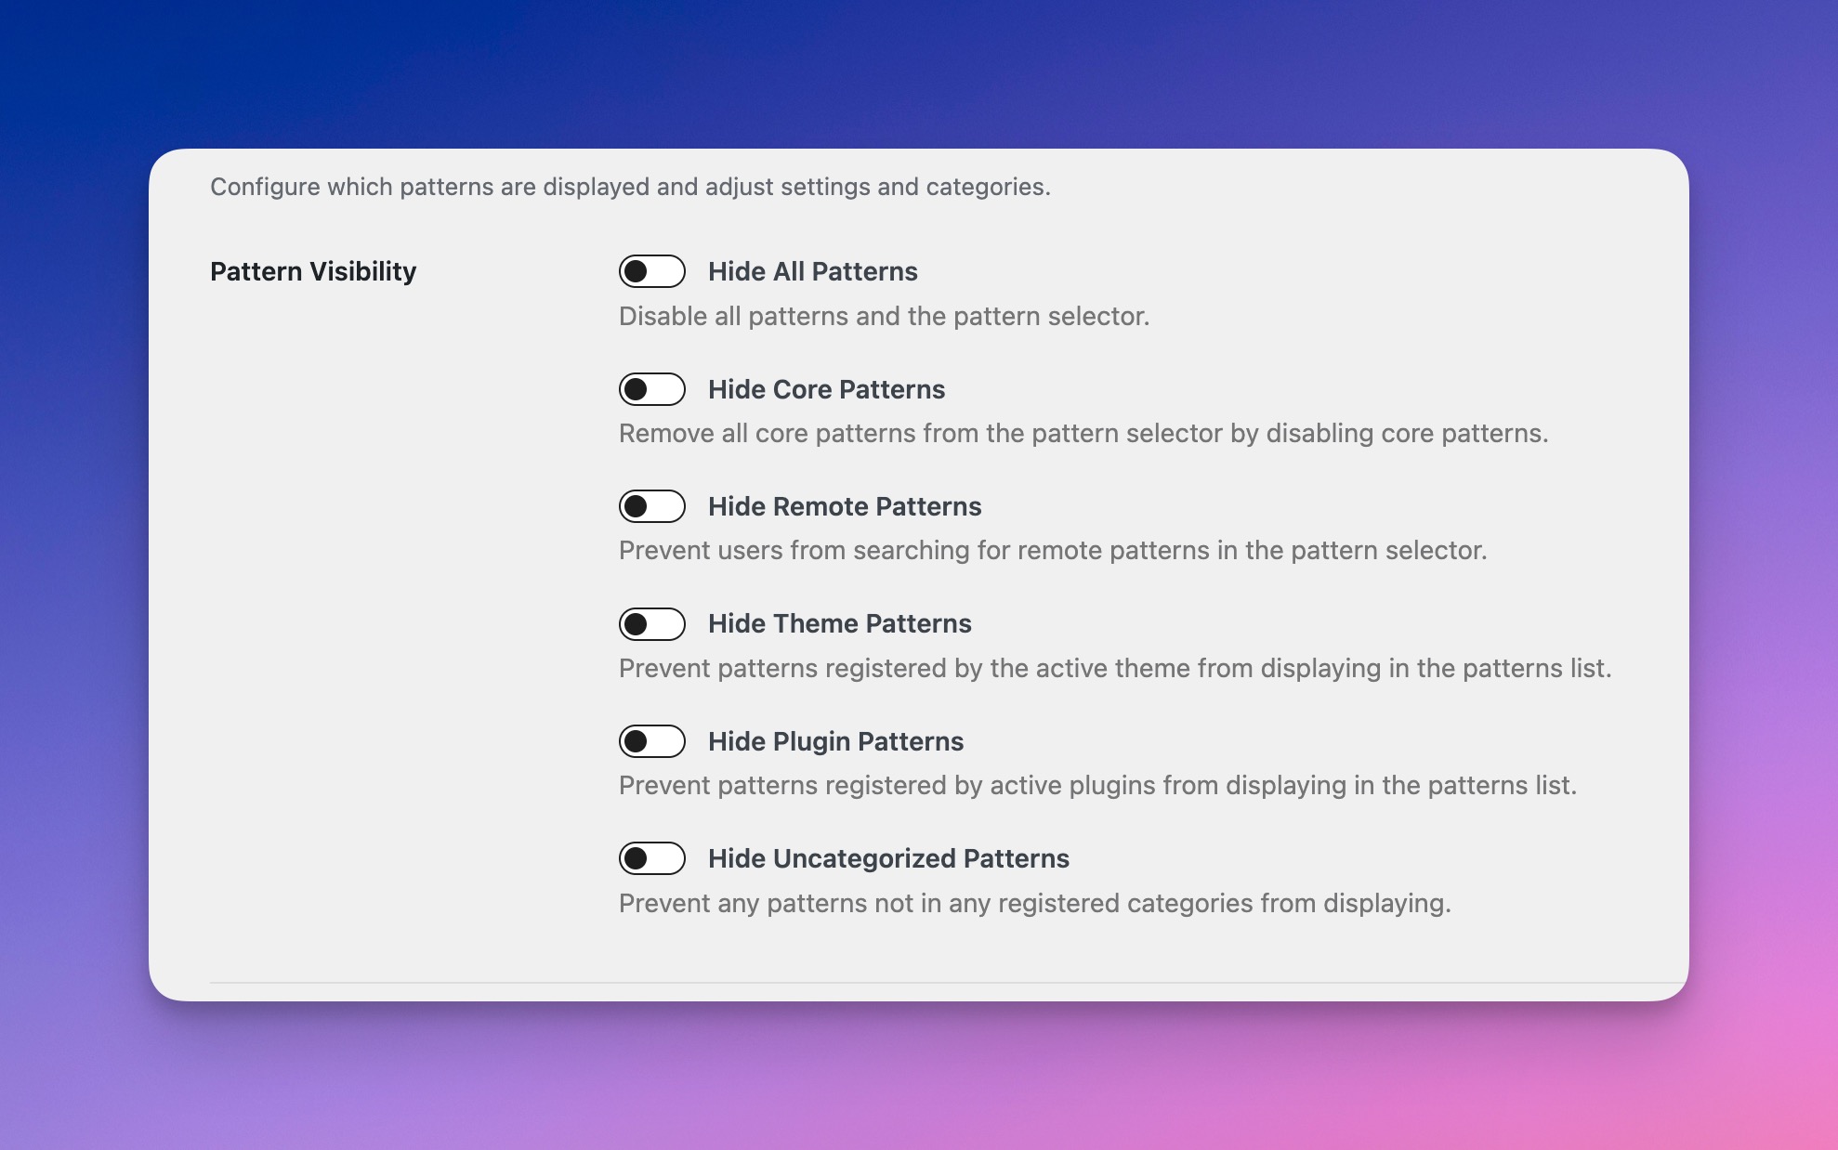This screenshot has height=1150, width=1838.
Task: Click the 'Configure which patterns are displayed' intro text
Action: (630, 187)
